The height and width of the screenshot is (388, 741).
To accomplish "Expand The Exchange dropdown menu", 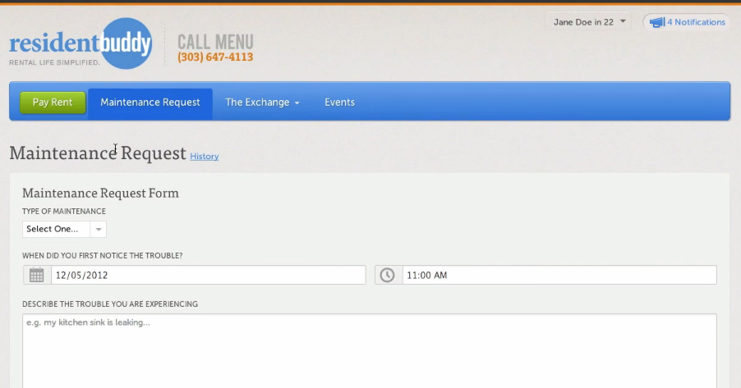I will click(262, 103).
